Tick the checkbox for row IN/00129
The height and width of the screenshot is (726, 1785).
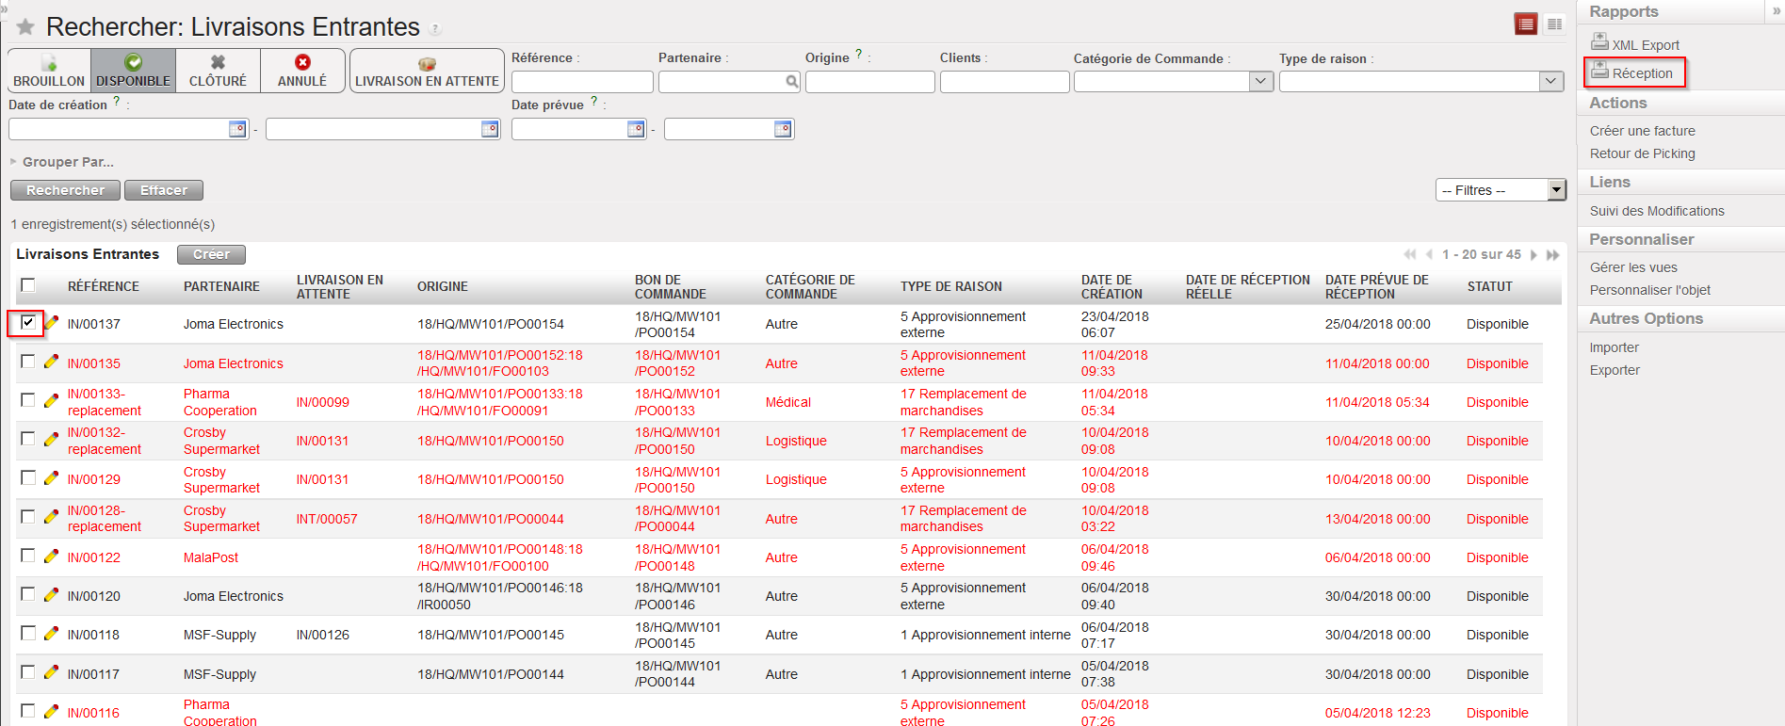[x=28, y=477]
